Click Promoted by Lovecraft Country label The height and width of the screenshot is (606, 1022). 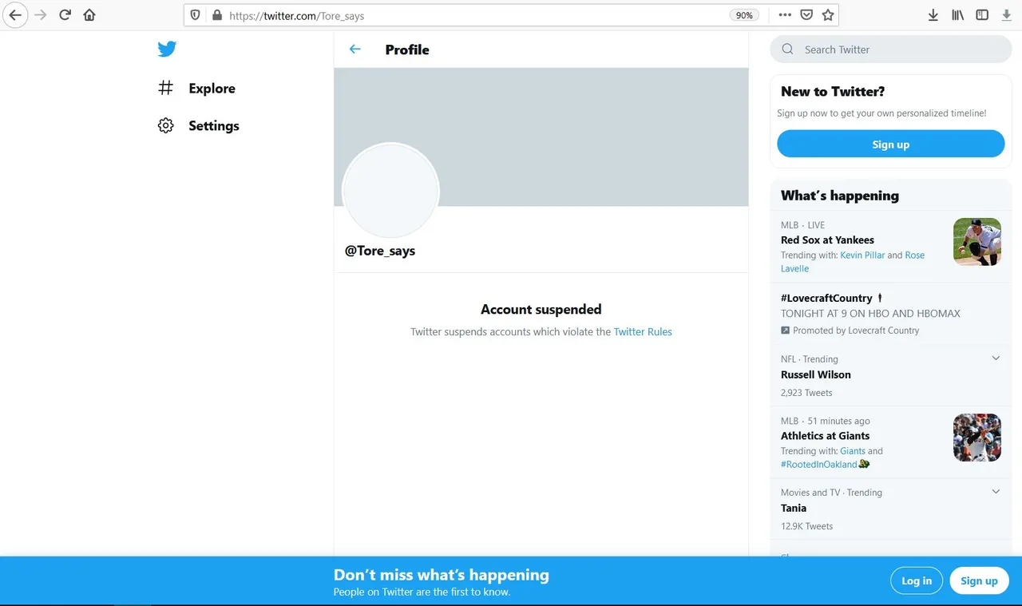click(x=856, y=331)
